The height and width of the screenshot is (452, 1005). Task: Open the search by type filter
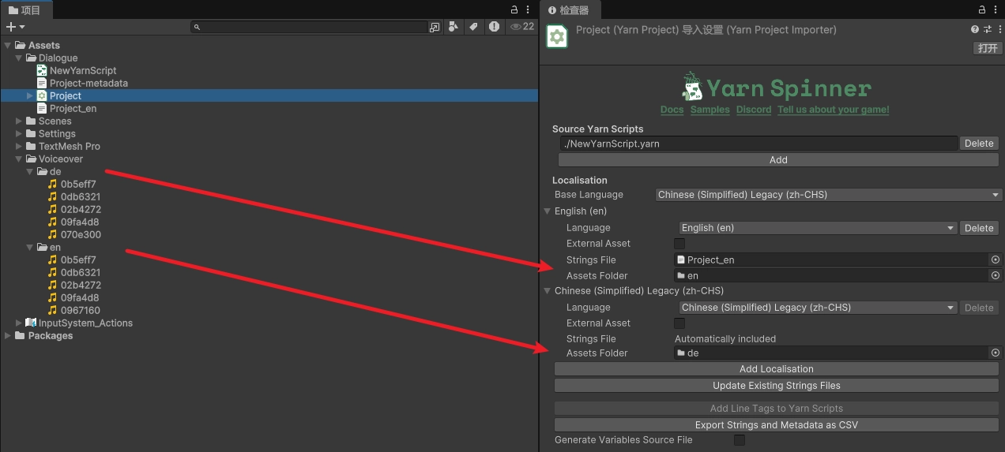coord(453,27)
